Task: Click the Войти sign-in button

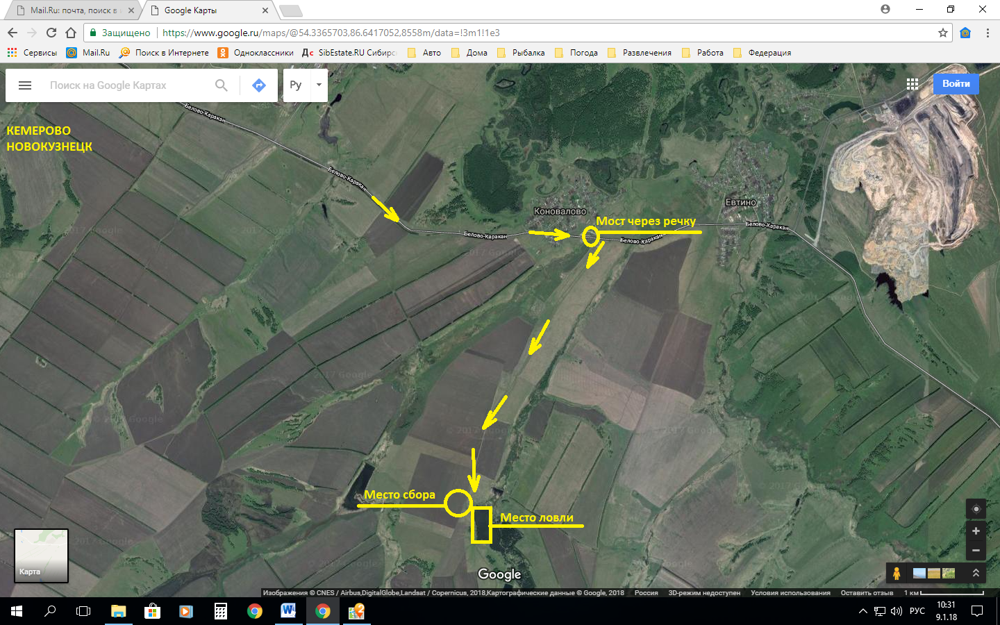Action: [956, 83]
